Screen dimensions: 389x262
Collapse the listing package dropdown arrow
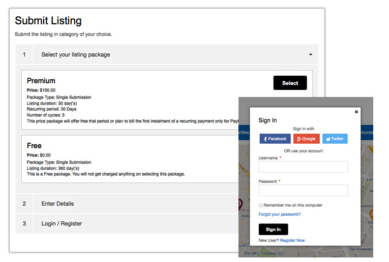tap(311, 54)
